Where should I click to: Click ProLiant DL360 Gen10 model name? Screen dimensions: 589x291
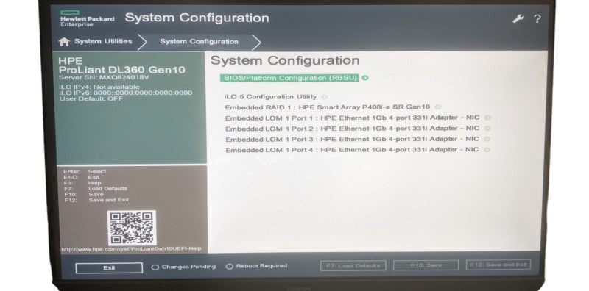point(122,70)
